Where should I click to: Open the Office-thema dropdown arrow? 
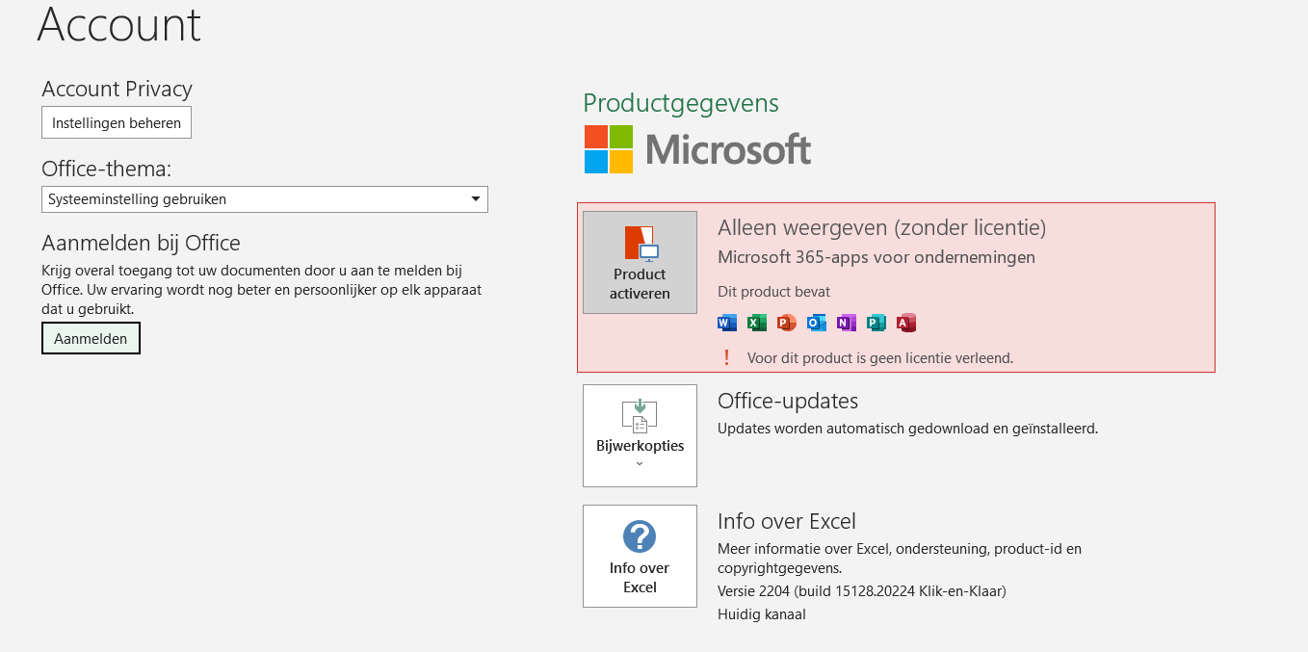coord(475,199)
